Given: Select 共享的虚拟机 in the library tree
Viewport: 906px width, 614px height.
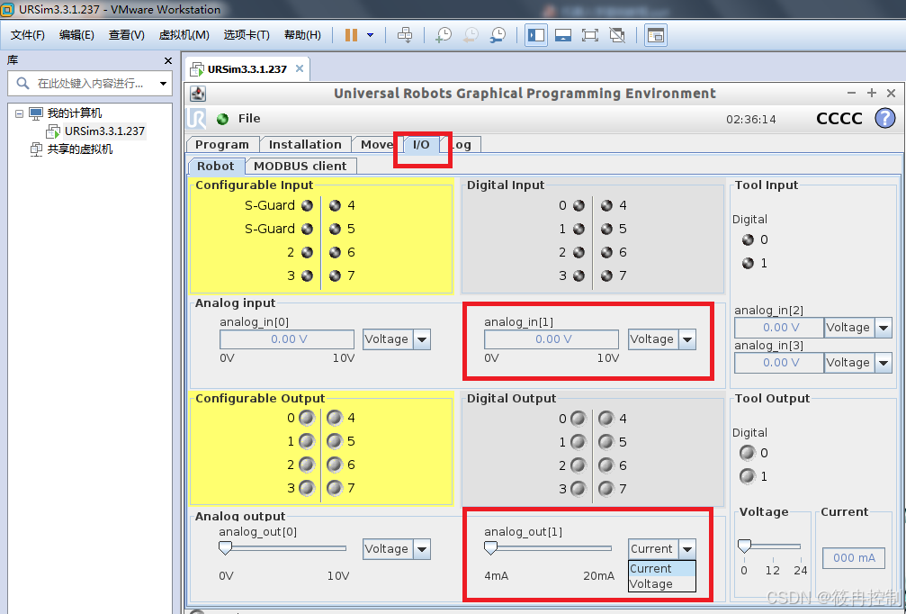Looking at the screenshot, I should (80, 149).
